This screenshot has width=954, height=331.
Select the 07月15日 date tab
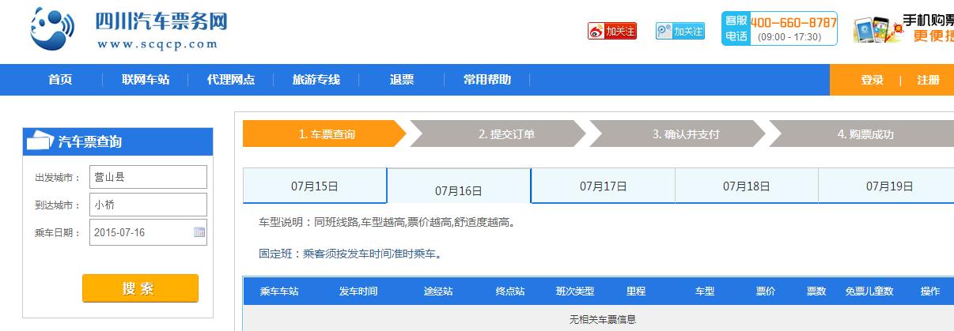tap(314, 186)
